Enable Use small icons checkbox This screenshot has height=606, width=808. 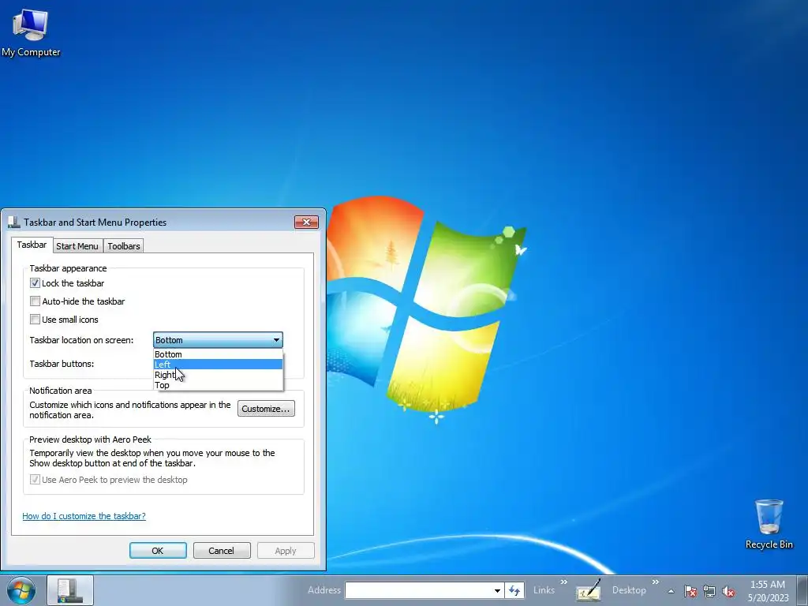click(x=35, y=319)
